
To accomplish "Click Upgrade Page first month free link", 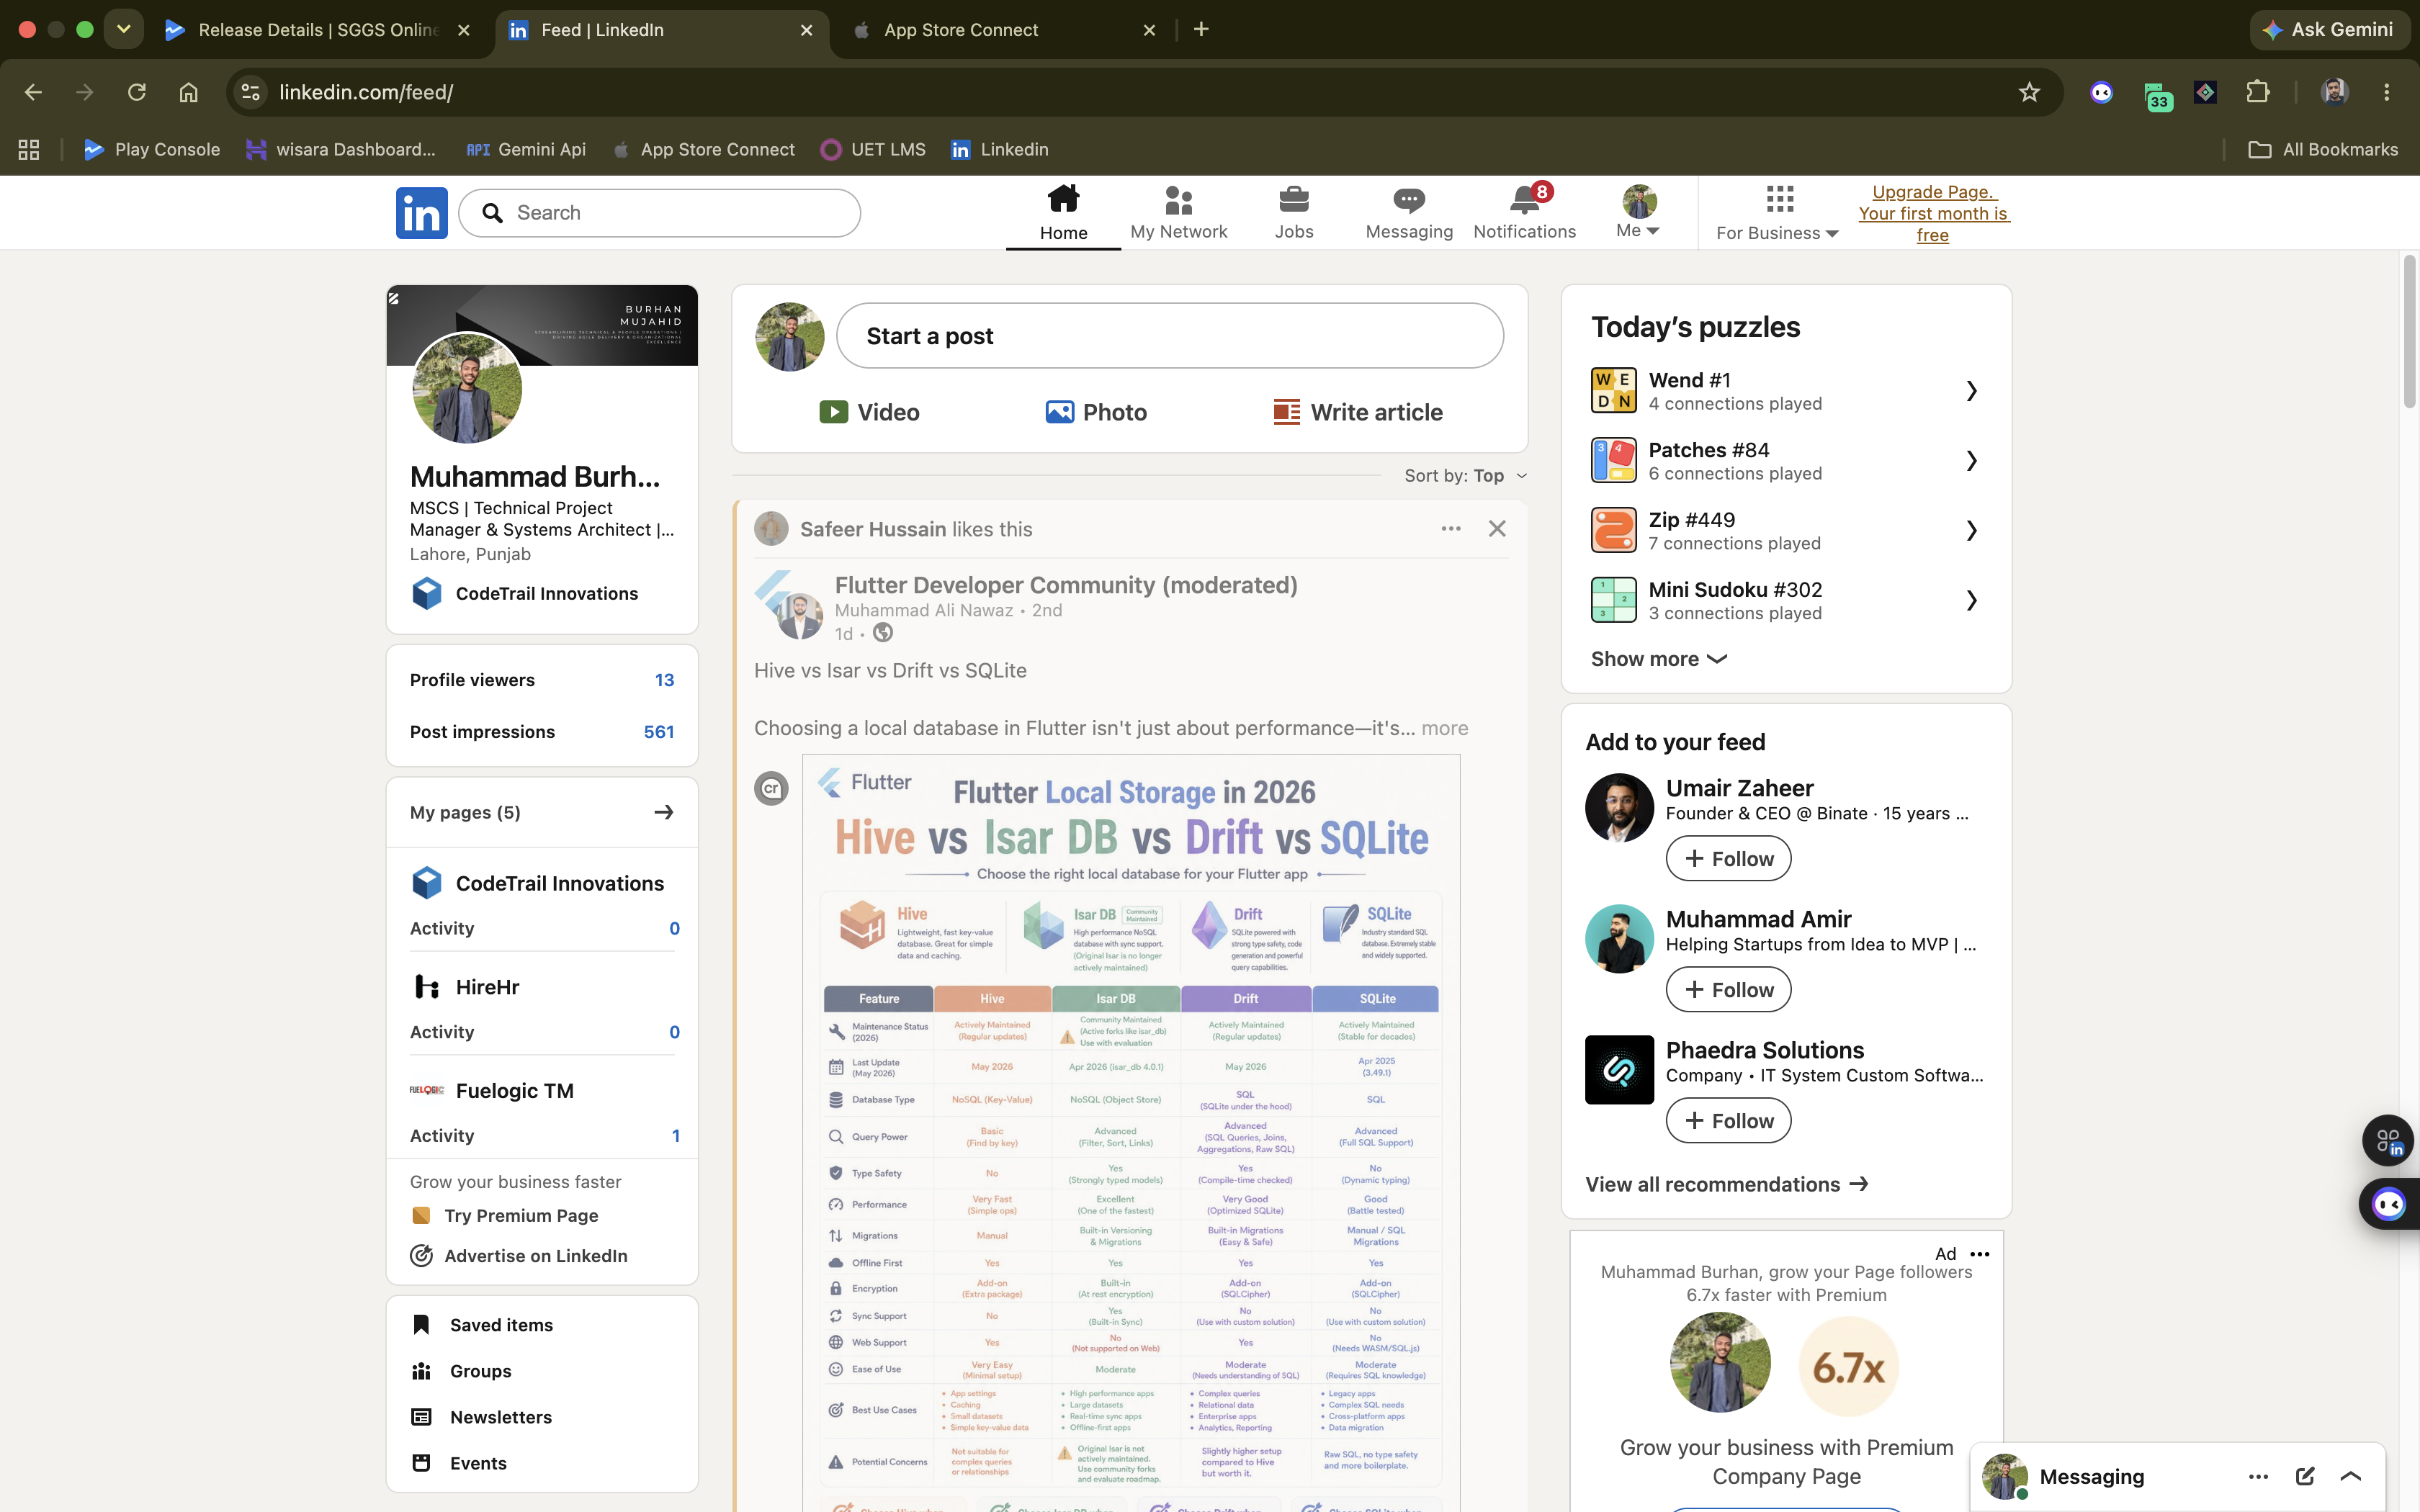I will click(x=1933, y=213).
